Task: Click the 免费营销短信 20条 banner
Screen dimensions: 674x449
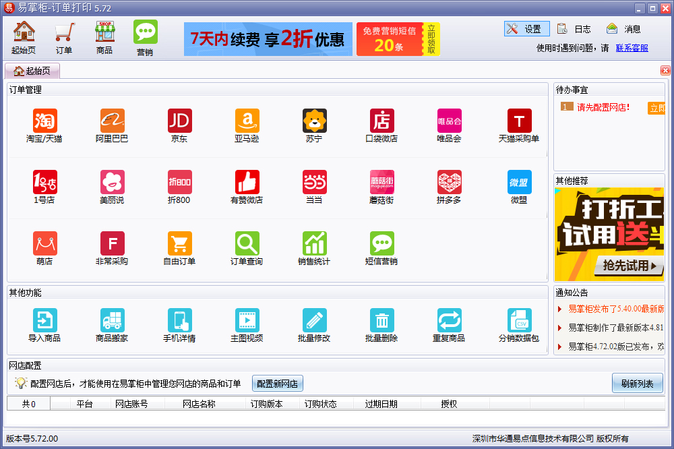Action: point(398,39)
